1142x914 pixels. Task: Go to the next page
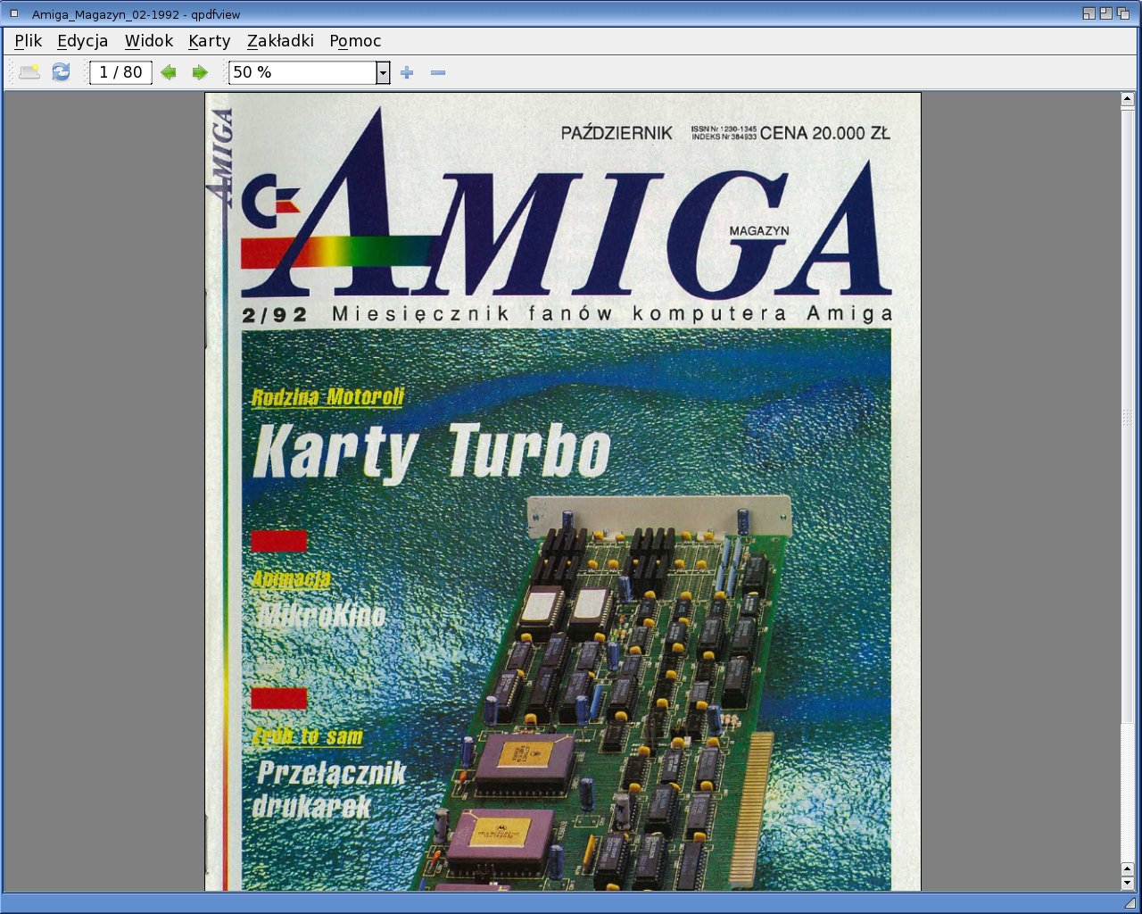click(x=200, y=72)
